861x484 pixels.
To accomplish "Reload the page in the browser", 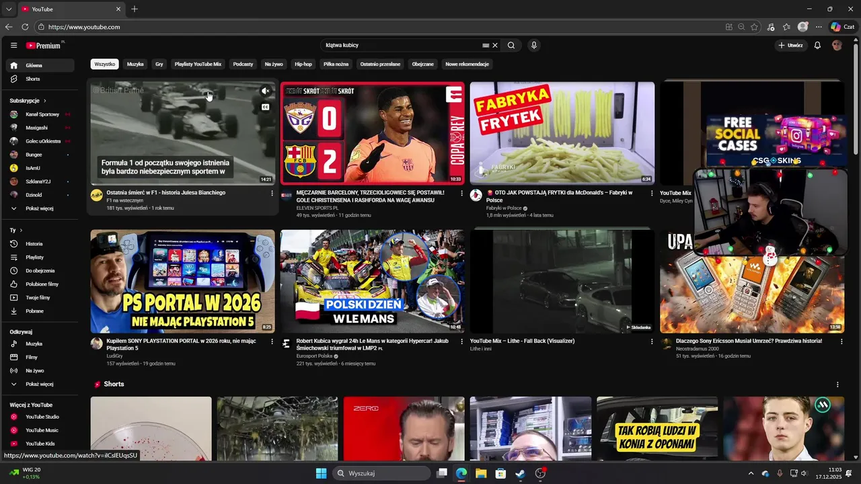I will pyautogui.click(x=25, y=27).
